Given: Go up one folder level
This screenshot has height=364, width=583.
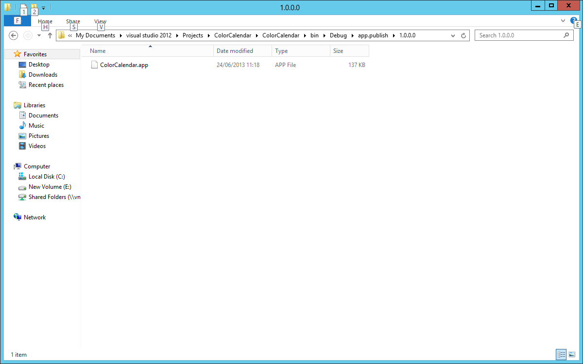Looking at the screenshot, I should pyautogui.click(x=50, y=35).
